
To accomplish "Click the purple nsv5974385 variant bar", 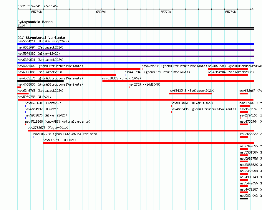I will point(135,56).
